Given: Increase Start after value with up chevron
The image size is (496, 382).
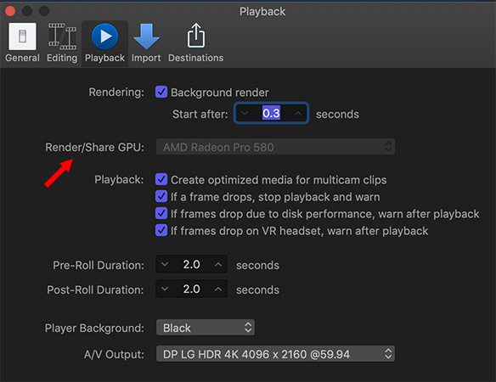Looking at the screenshot, I should coord(298,113).
